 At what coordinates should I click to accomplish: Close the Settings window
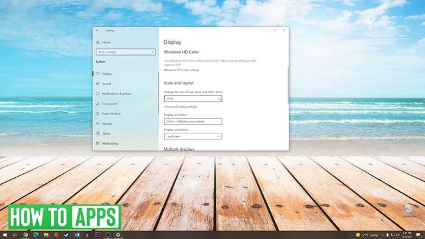pos(284,31)
